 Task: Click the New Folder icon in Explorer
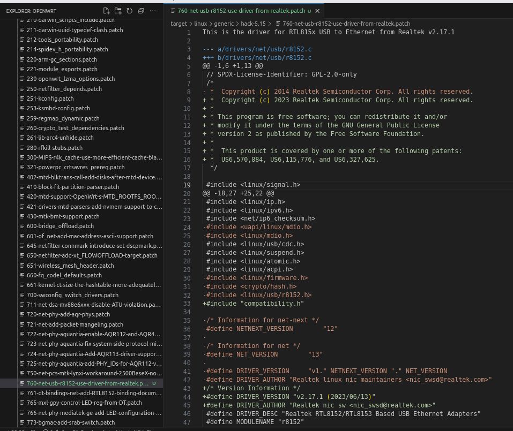(x=118, y=11)
